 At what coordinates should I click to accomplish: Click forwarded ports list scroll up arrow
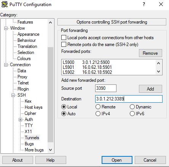pos(158,63)
